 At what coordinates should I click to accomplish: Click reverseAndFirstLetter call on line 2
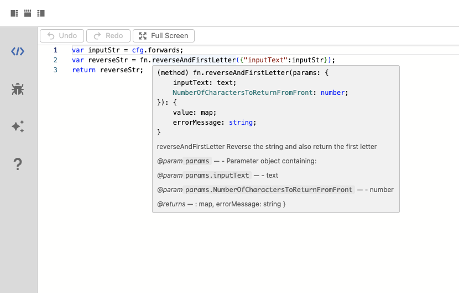(x=194, y=60)
